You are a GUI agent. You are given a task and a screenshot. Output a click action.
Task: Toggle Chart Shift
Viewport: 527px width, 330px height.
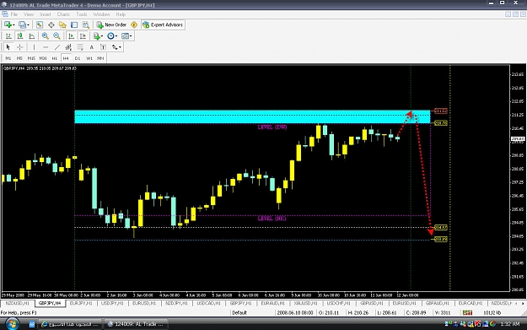pos(83,36)
